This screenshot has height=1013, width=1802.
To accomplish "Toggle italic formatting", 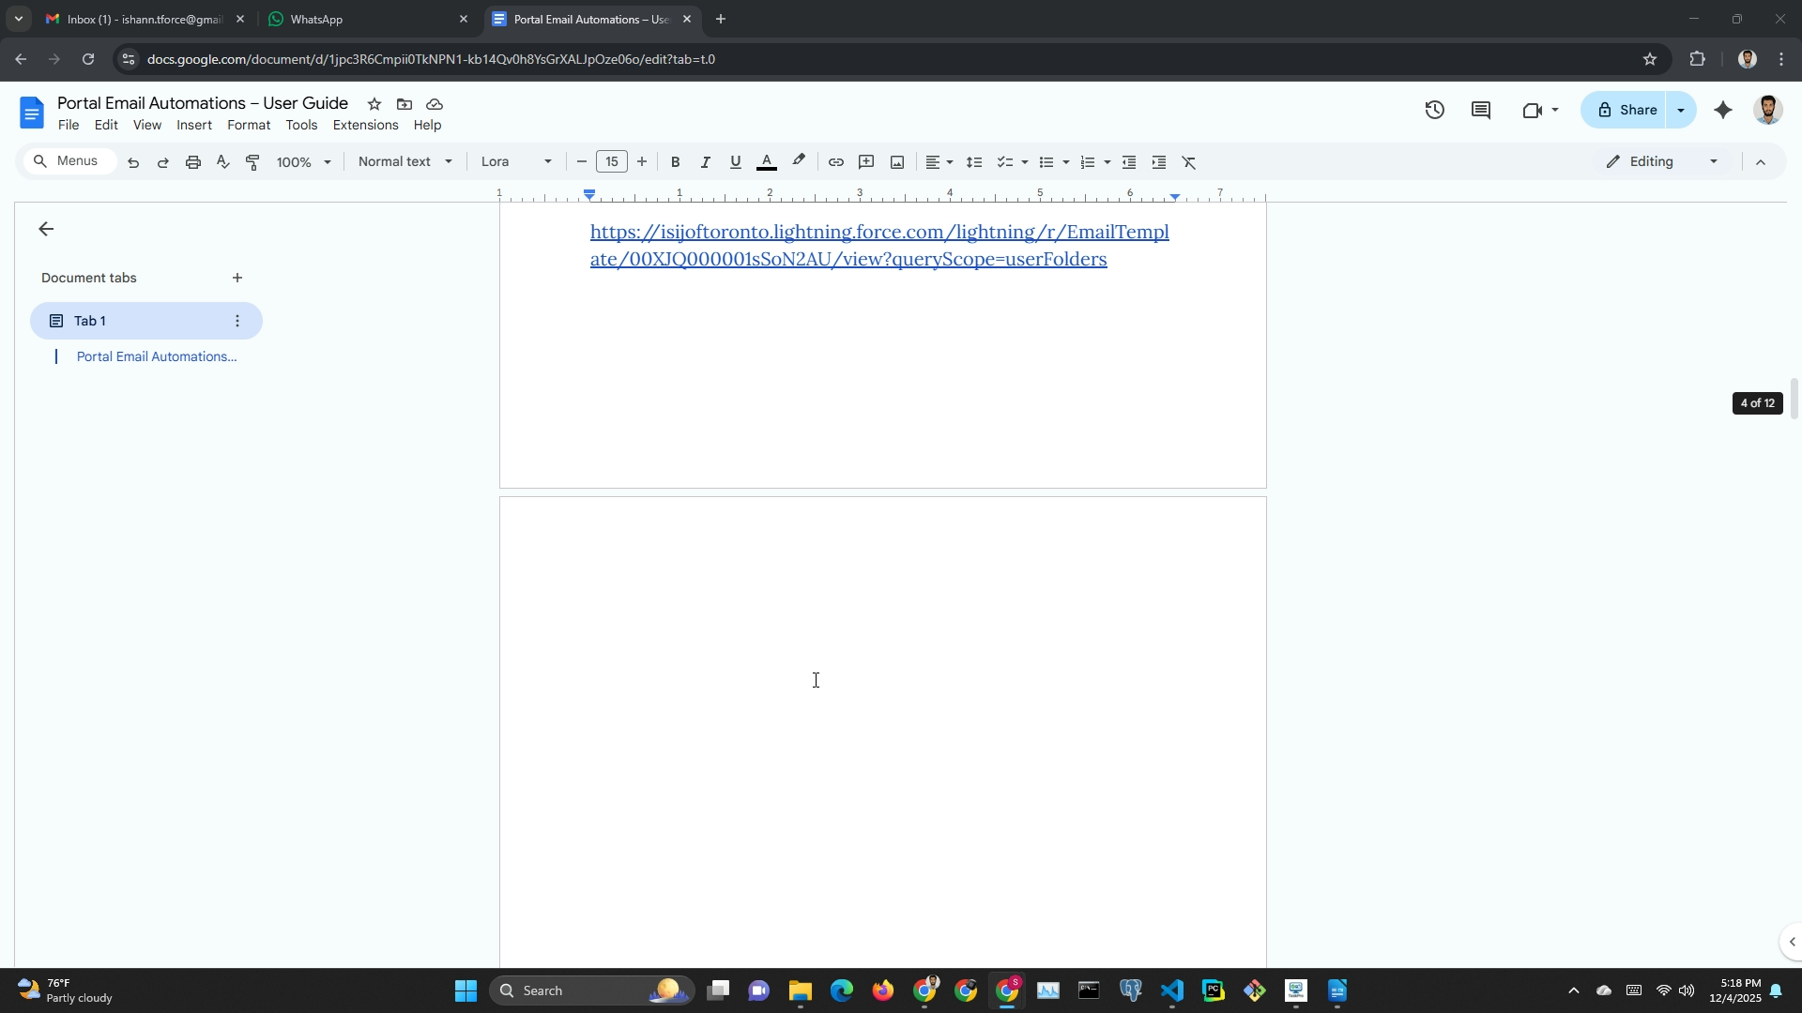I will tap(705, 162).
